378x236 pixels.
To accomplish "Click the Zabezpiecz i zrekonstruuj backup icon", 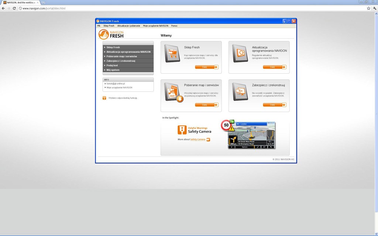I will point(240,92).
